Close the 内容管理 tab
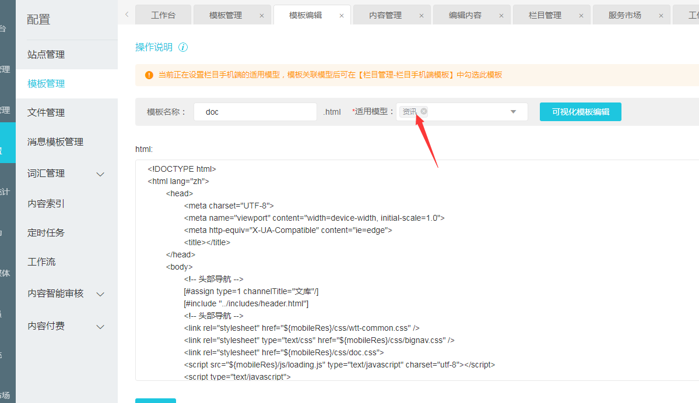The height and width of the screenshot is (403, 699). point(421,16)
